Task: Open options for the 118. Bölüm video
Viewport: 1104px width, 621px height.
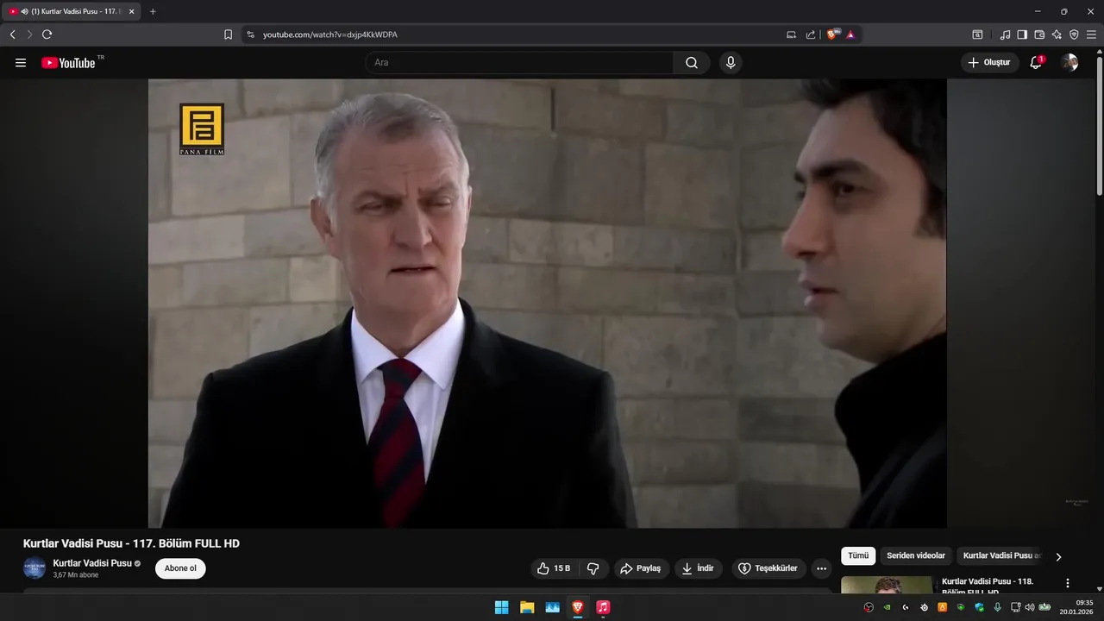Action: [x=1068, y=583]
